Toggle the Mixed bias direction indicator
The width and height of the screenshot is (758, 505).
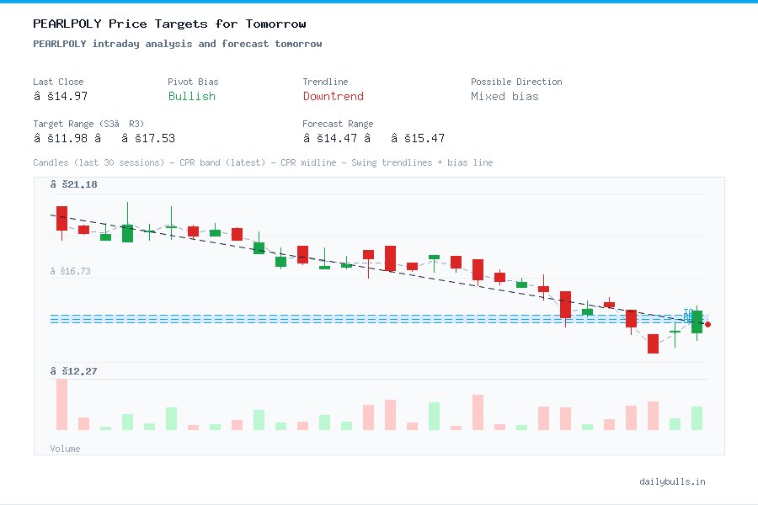(x=504, y=96)
